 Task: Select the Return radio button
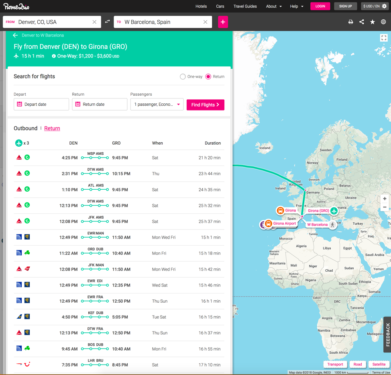click(208, 76)
